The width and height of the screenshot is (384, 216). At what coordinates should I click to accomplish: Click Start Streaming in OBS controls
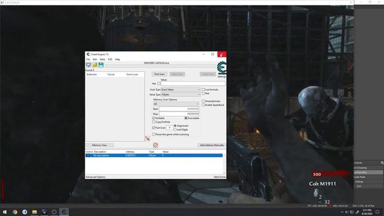[x=368, y=168]
